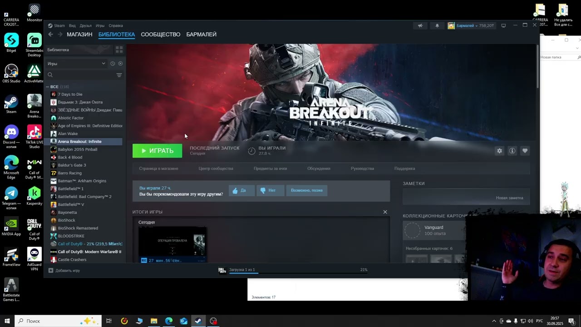Close the game summary panel
This screenshot has height=327, width=581.
pos(385,212)
